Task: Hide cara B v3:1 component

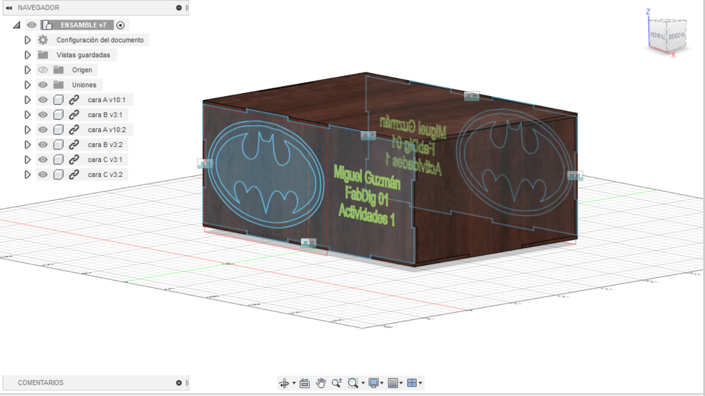Action: pos(43,115)
